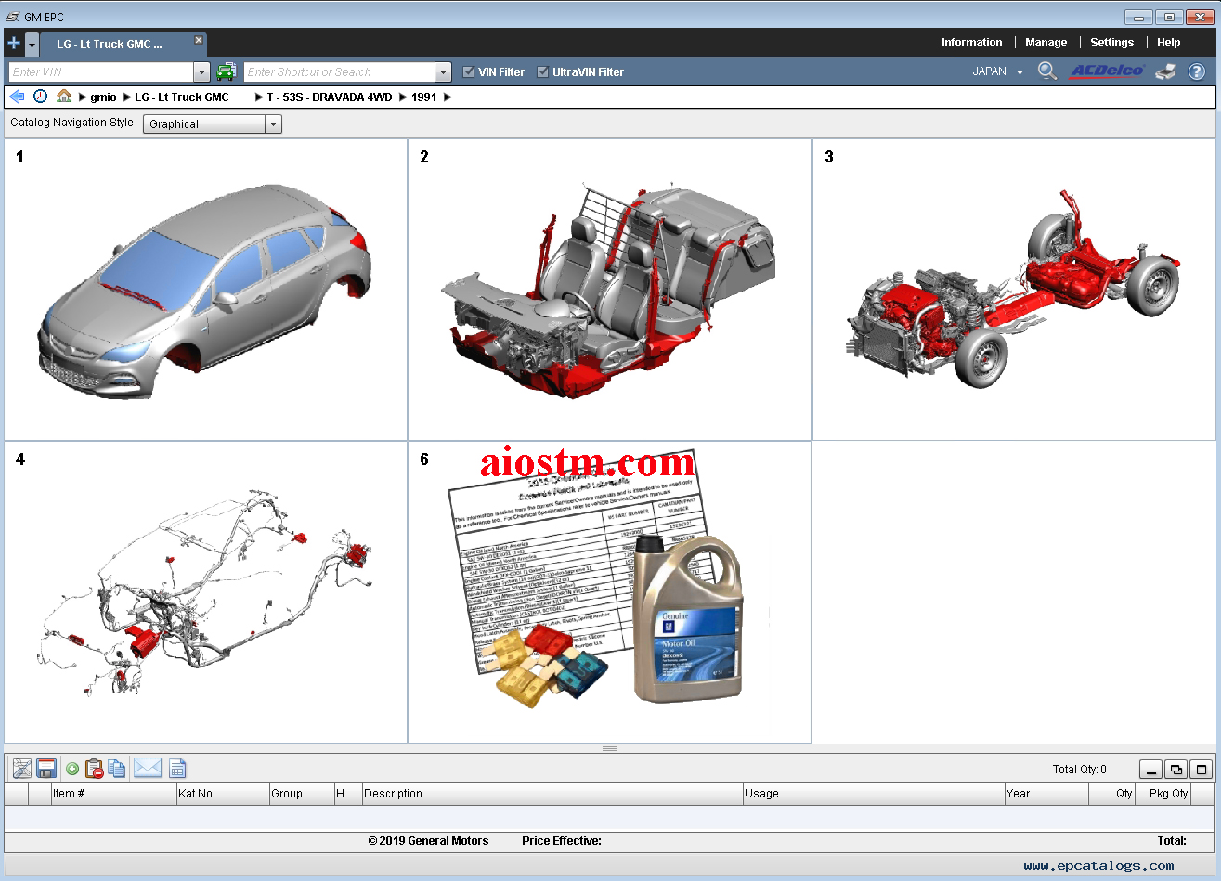Screen dimensions: 1221x881
Task: Click the Pkg Qty column header
Action: [1163, 794]
